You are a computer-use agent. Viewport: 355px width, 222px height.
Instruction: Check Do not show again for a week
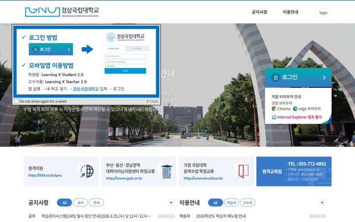pos(16,101)
